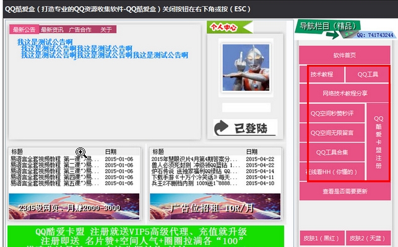
Task: Click the 2345设网页 月赚2000-3000 ad banner
Action: (x=74, y=206)
